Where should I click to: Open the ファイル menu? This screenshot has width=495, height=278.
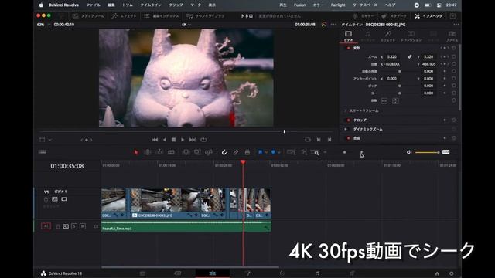[93, 5]
